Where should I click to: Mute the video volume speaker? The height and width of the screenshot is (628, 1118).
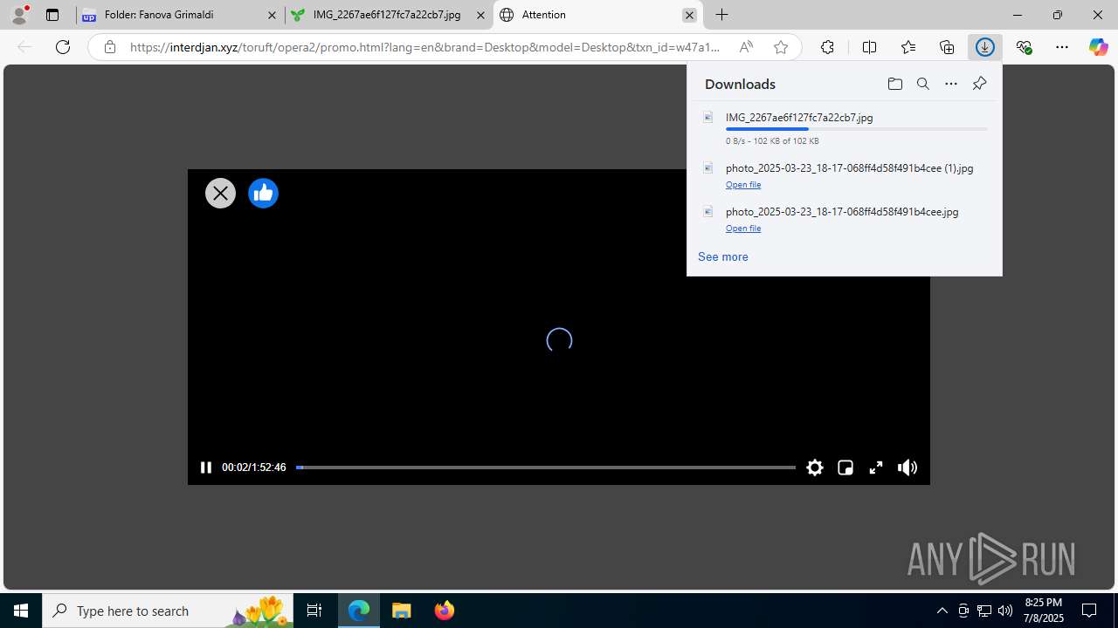tap(908, 468)
